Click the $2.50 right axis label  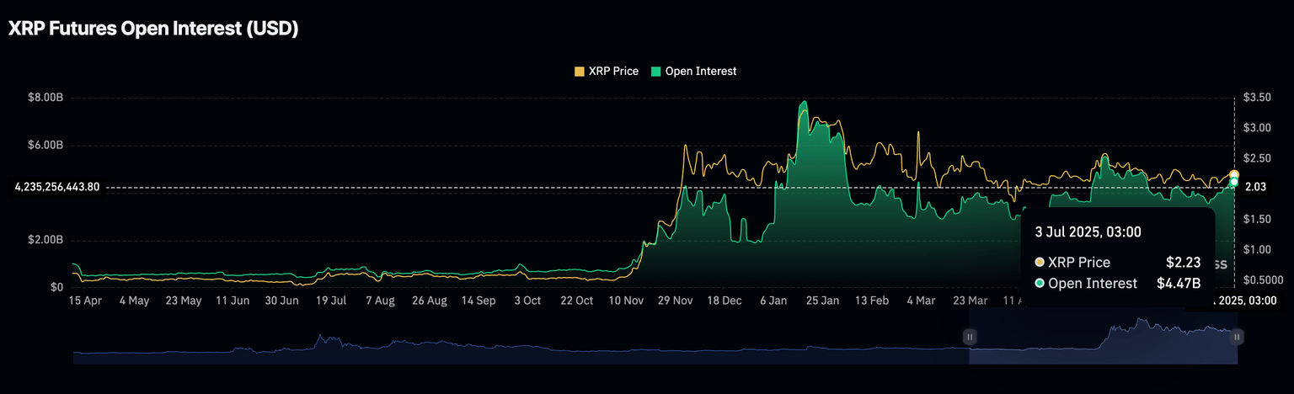pos(1256,158)
